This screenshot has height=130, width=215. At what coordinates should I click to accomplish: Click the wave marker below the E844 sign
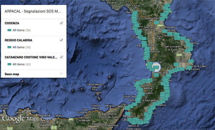coord(164,31)
